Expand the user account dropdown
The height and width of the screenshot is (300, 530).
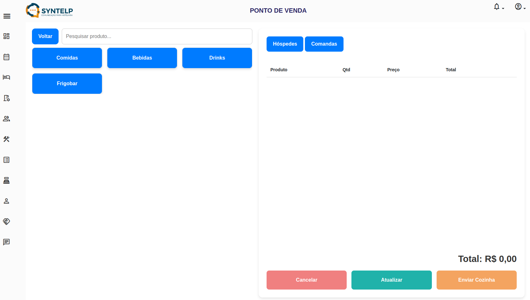[x=520, y=7]
